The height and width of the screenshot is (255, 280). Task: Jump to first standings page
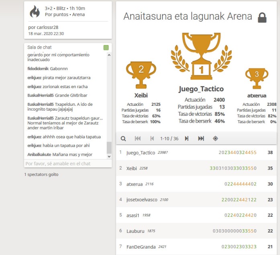coord(138,138)
